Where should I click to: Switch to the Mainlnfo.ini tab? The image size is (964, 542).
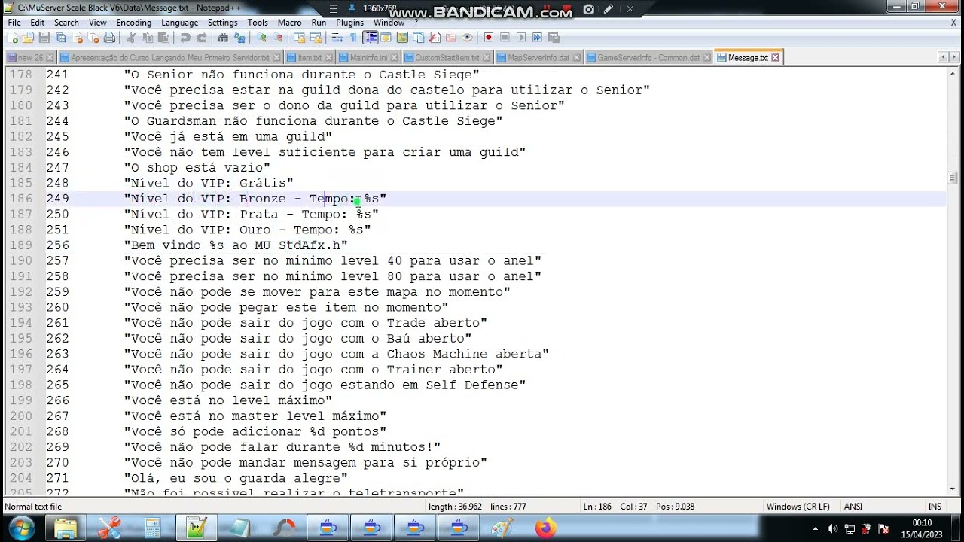click(x=369, y=58)
